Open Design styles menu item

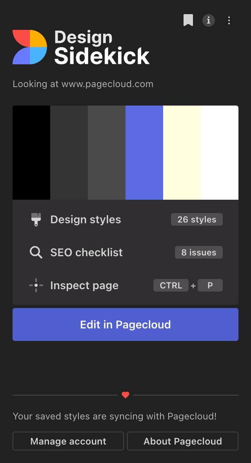[125, 219]
